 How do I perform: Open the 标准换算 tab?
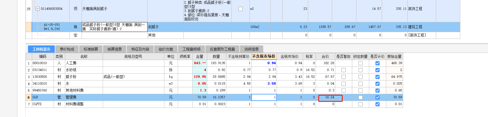coord(91,49)
